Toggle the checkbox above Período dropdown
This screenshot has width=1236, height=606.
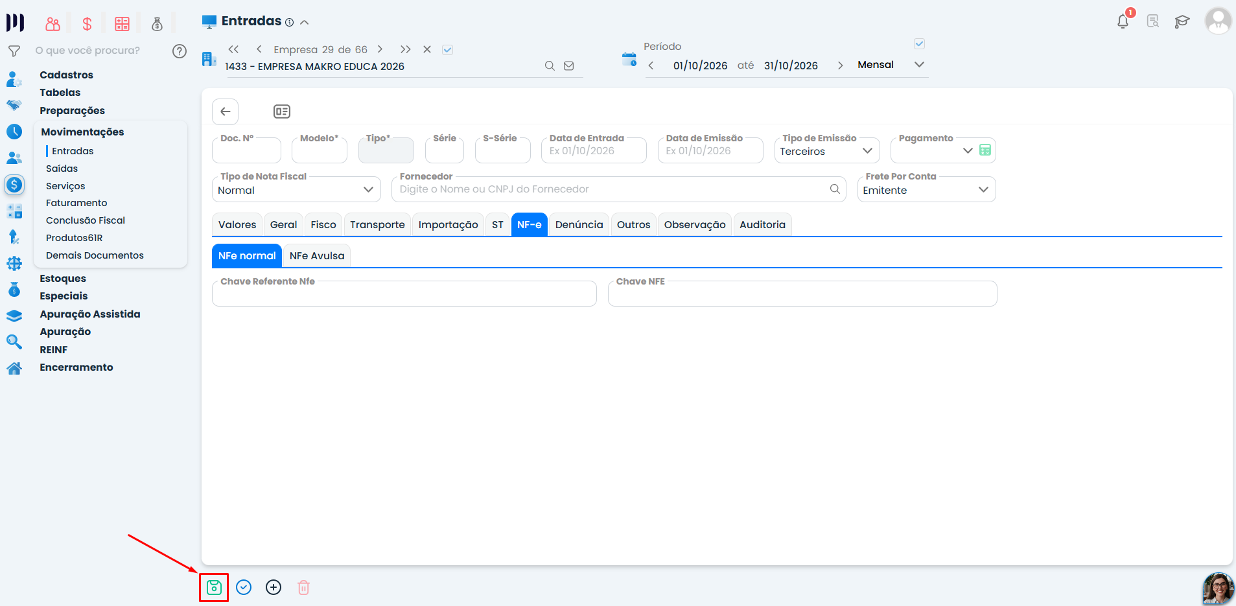point(919,44)
